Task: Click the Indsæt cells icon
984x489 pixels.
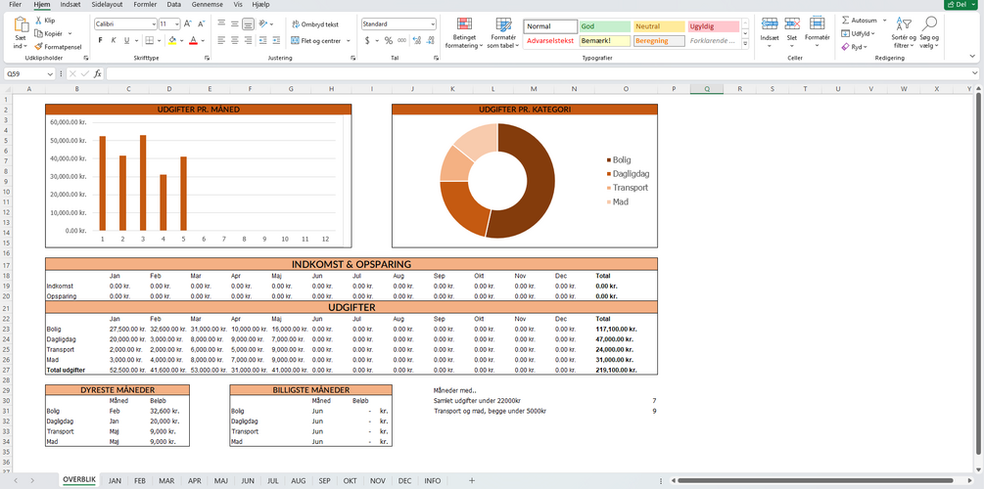Action: 770,24
